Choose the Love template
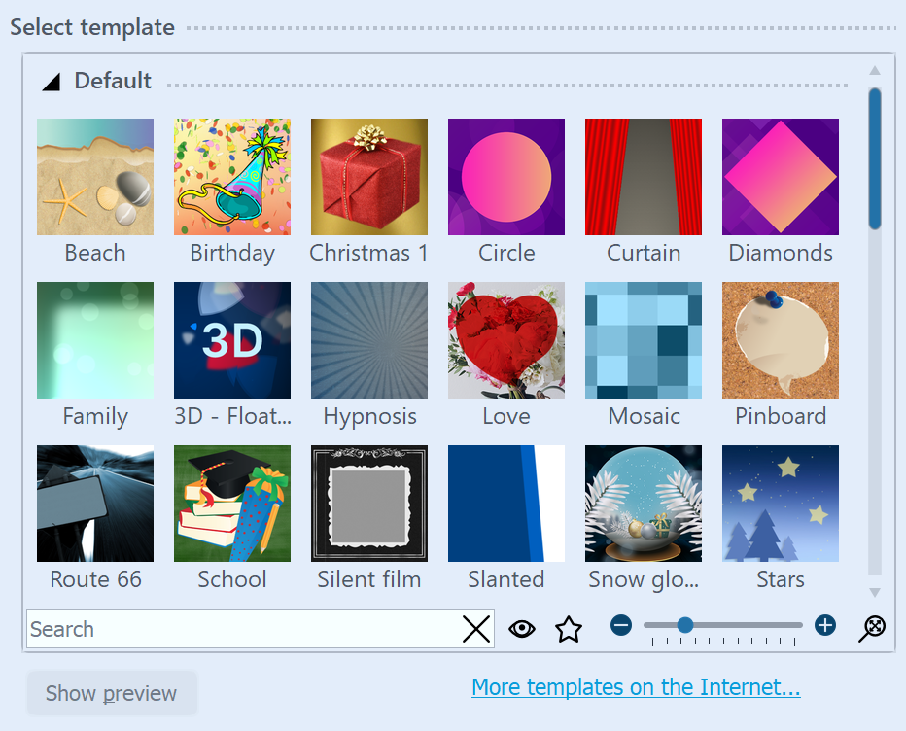This screenshot has width=906, height=731. [x=505, y=339]
